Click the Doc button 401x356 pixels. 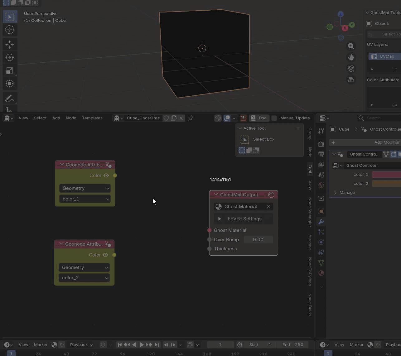(x=259, y=118)
